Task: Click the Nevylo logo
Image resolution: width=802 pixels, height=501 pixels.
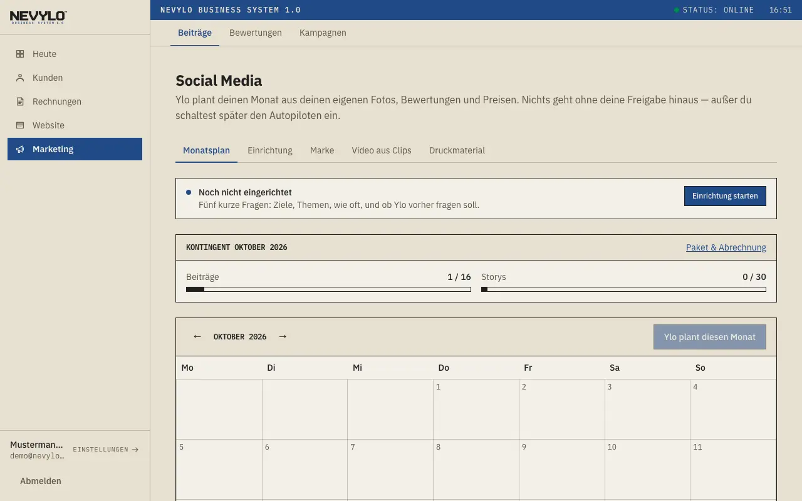Action: (38, 17)
